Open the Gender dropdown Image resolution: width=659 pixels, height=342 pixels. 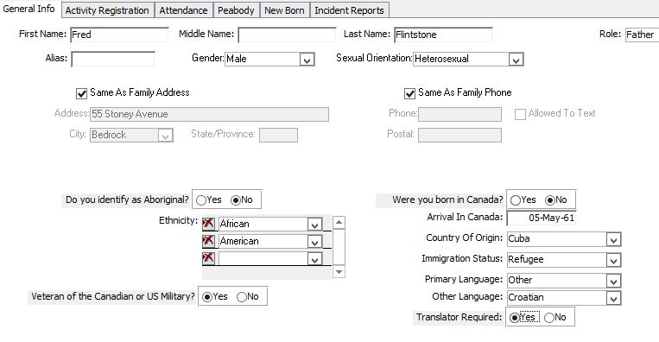pos(307,60)
